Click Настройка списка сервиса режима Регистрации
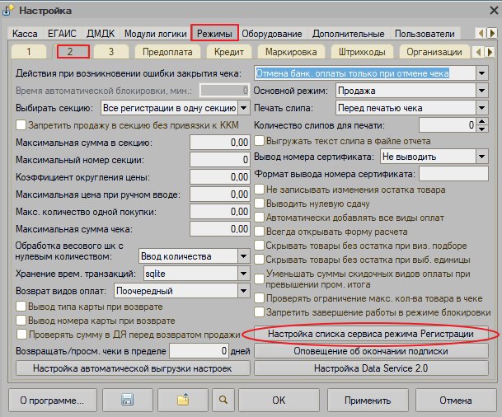 coord(371,334)
